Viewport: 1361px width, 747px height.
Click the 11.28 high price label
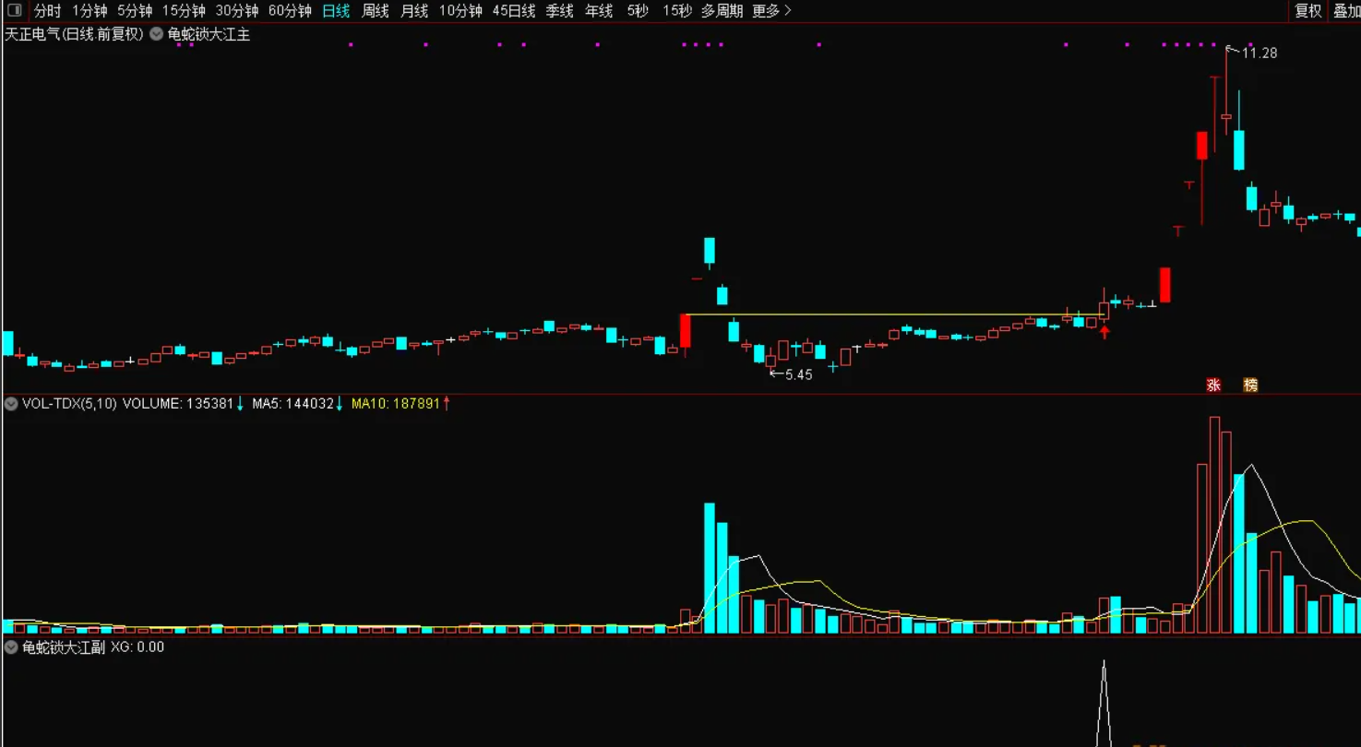click(x=1260, y=53)
